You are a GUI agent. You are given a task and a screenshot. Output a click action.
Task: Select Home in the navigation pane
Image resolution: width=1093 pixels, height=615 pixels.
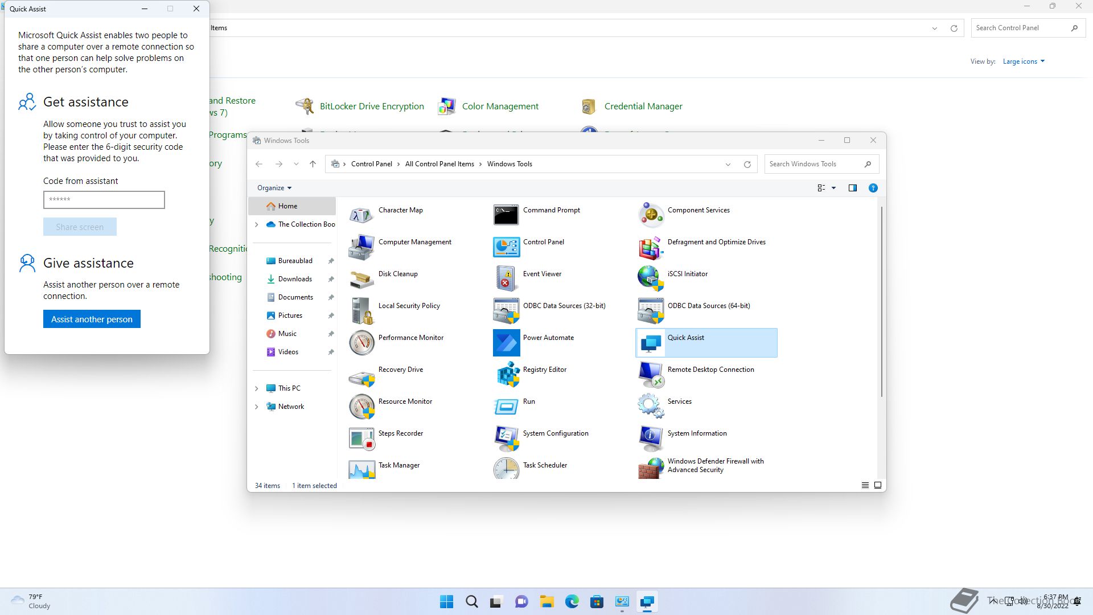click(292, 206)
